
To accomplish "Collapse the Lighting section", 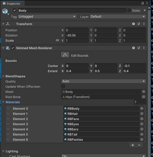I will pos(3,151).
